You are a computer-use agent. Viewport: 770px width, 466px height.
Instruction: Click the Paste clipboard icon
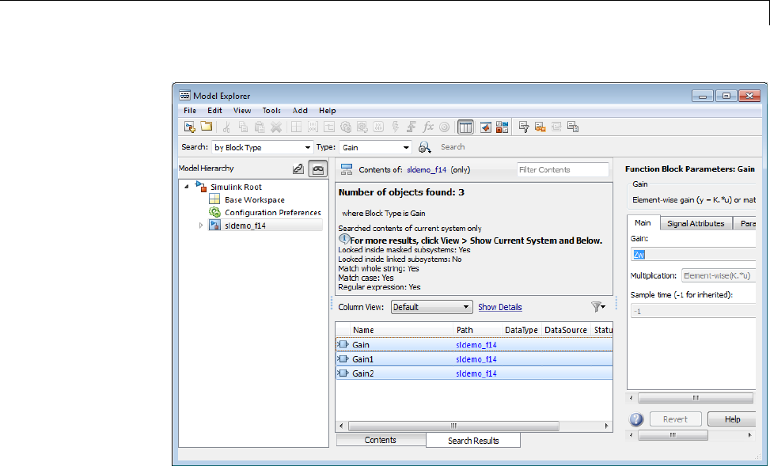[x=260, y=127]
